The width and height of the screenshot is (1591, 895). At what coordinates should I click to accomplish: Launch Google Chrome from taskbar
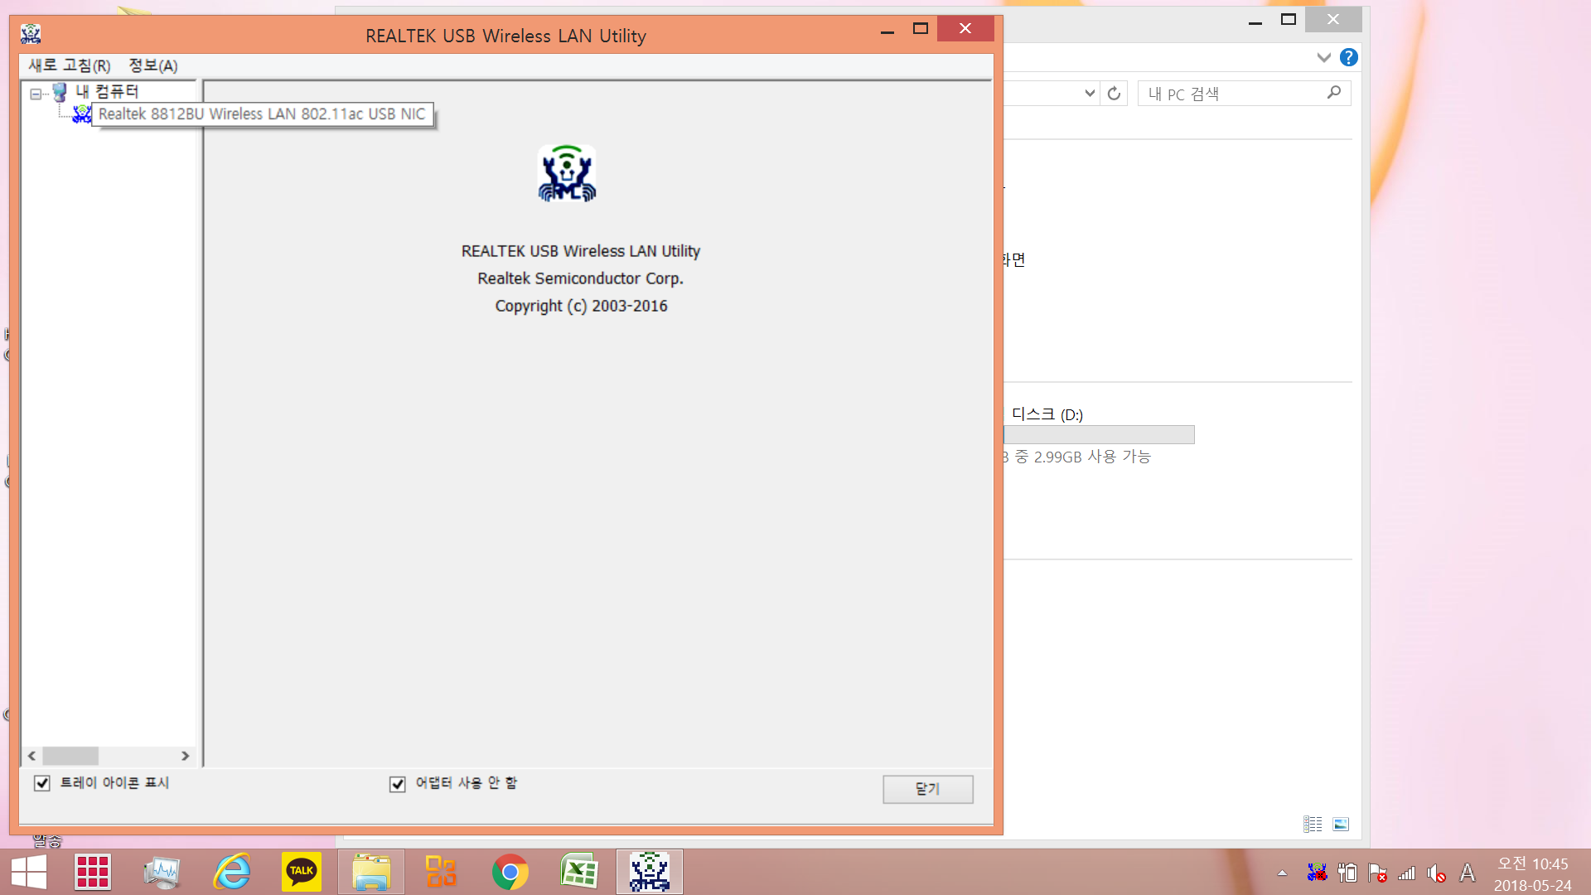[510, 872]
